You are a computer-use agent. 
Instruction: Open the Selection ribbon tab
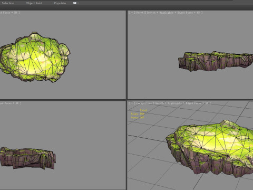(x=8, y=3)
